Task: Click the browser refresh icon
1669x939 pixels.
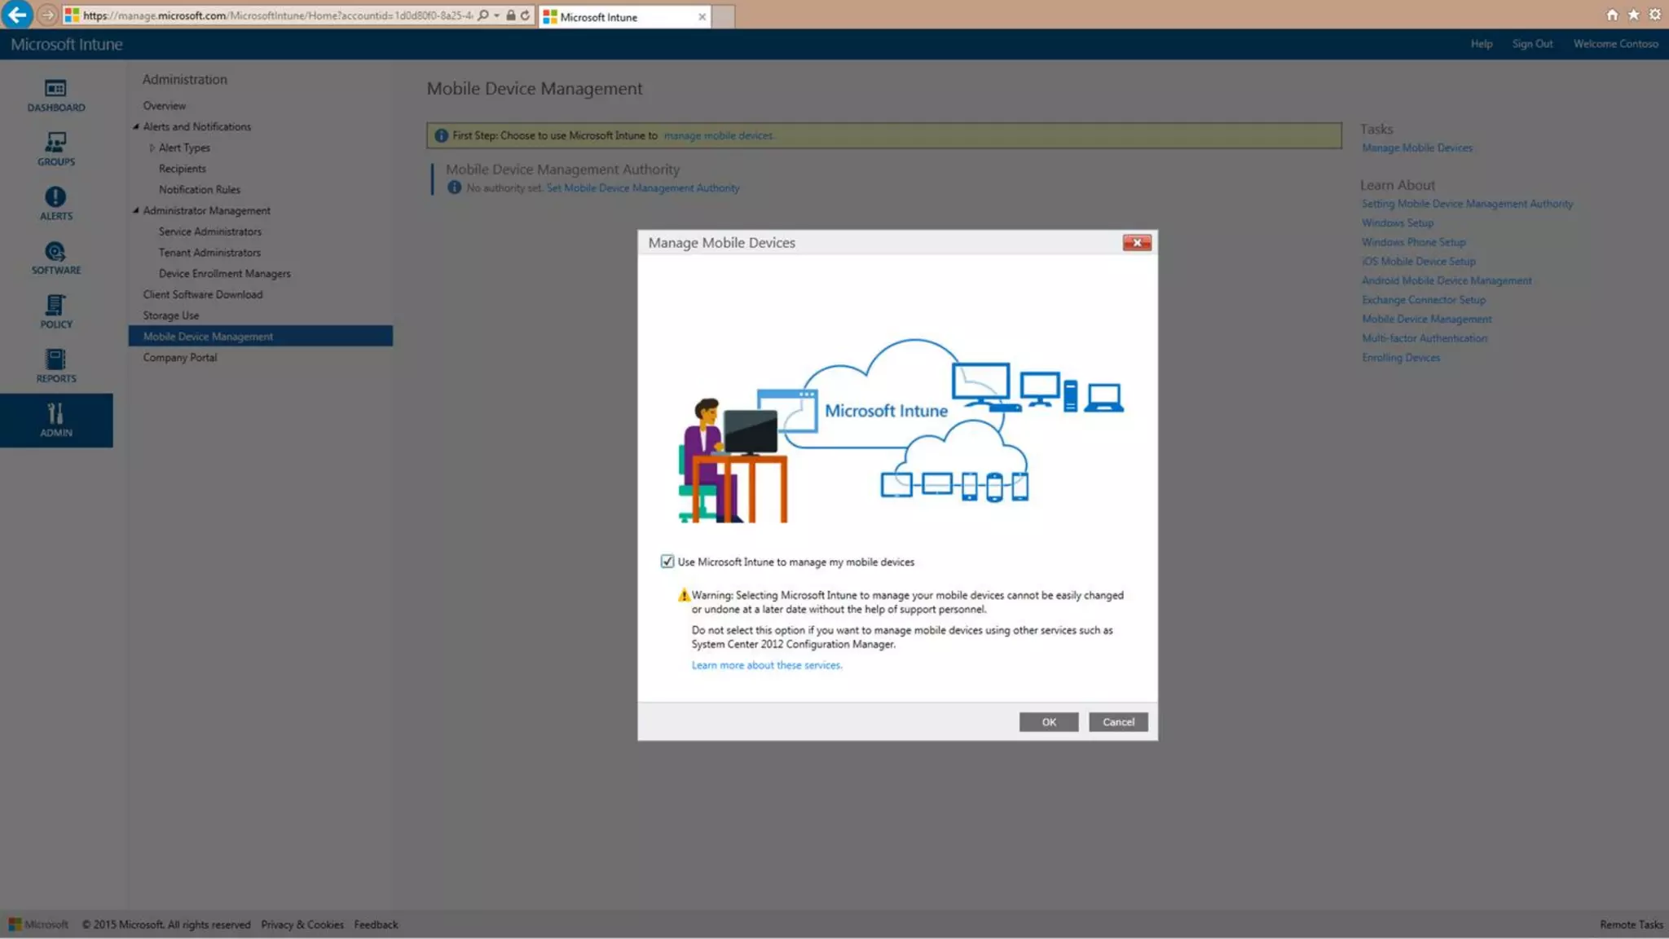Action: (x=526, y=15)
